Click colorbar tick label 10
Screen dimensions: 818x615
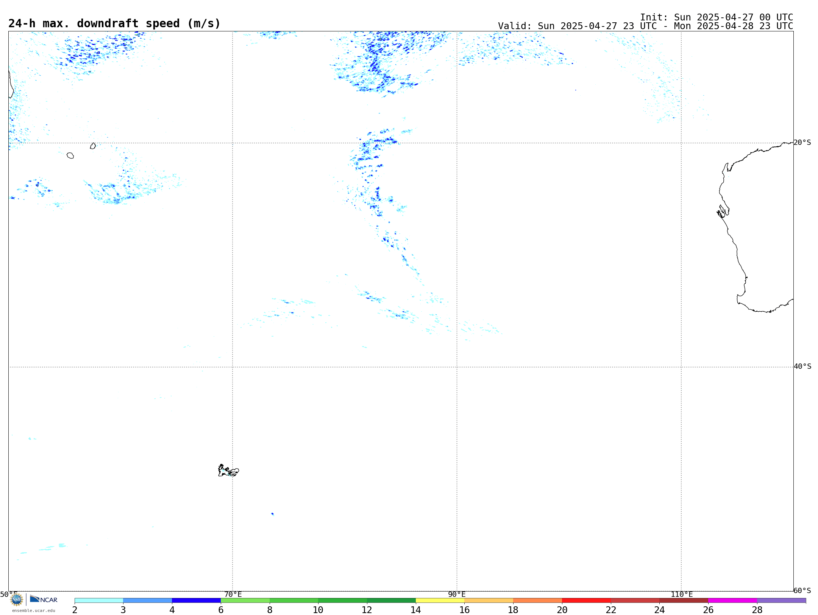(x=318, y=610)
